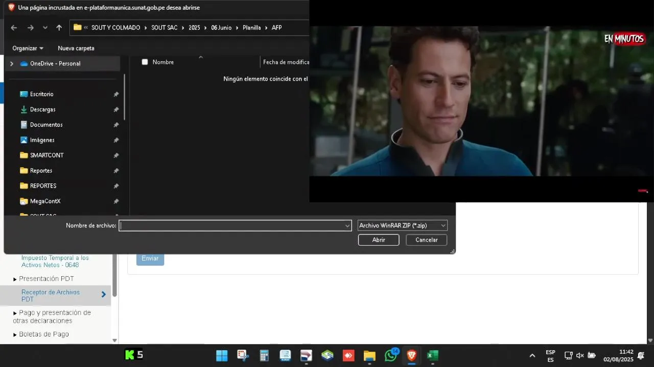Go up one folder level

(59, 28)
